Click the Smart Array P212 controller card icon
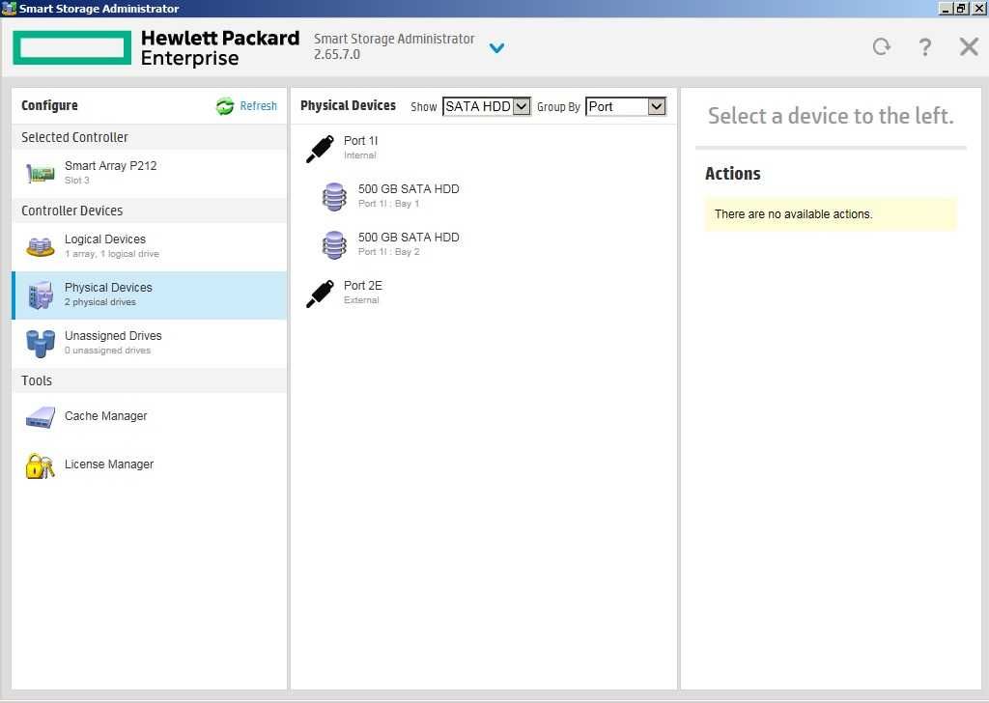Viewport: 989px width, 703px height. [40, 173]
